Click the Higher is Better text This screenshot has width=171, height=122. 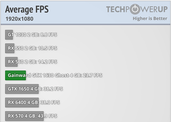click(x=150, y=18)
